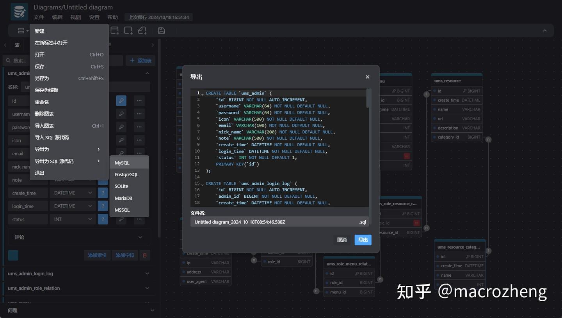Viewport: 562px width, 318px height.
Task: Expand the 评论 comment section
Action: point(79,237)
